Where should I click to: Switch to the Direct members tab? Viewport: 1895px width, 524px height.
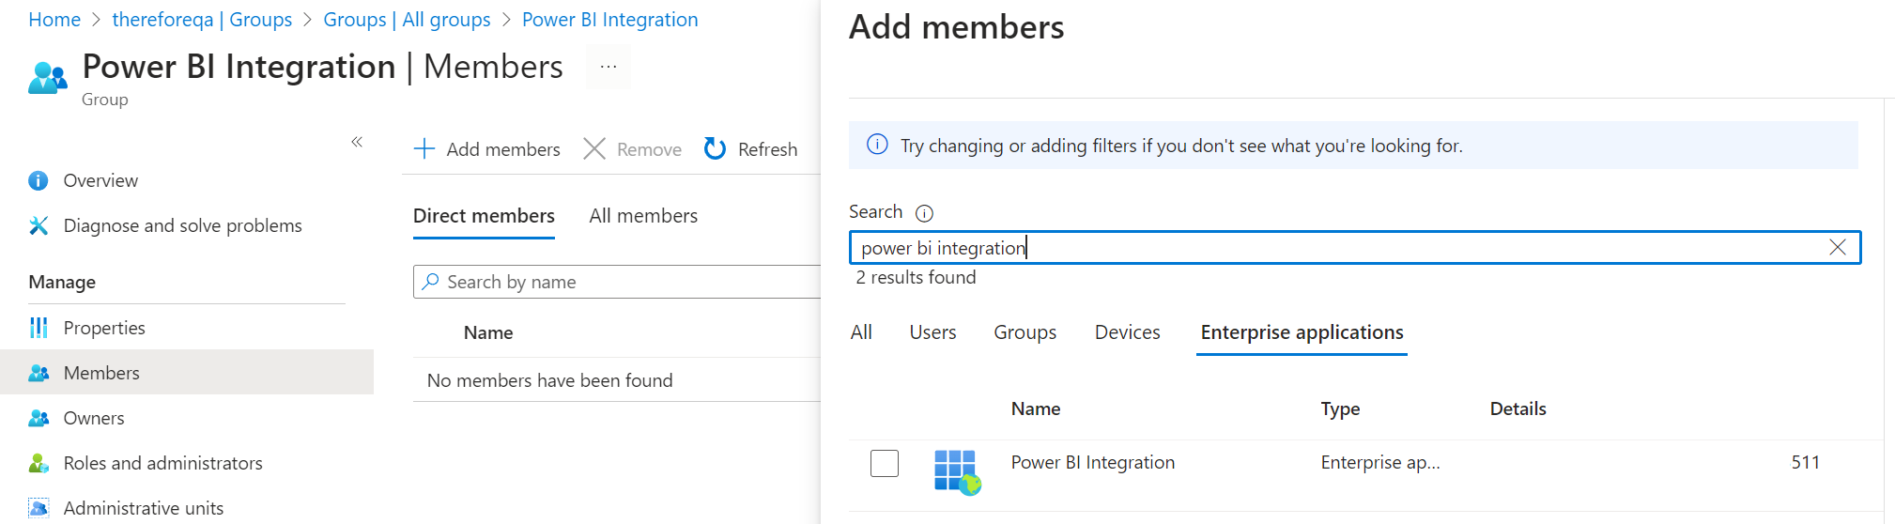484,216
